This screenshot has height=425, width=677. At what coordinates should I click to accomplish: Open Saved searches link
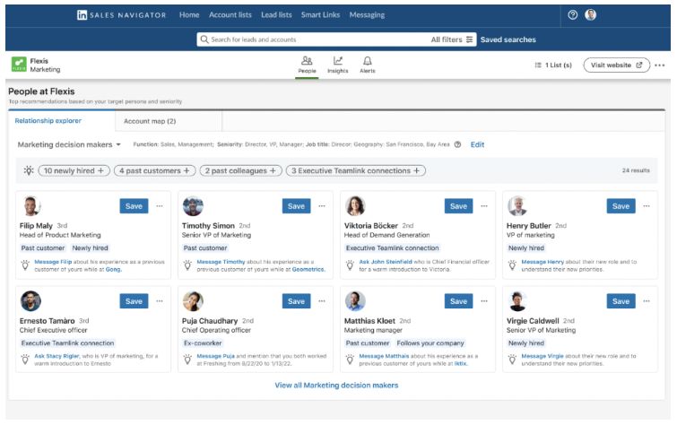tap(508, 39)
